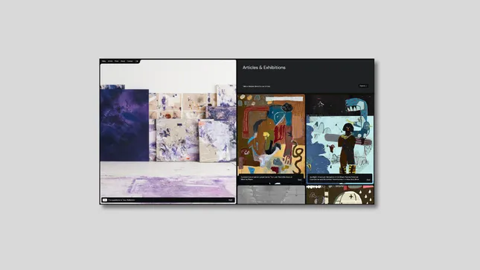Screen dimensions: 480x270
Task: Click the five questions article title text
Action: point(121,200)
